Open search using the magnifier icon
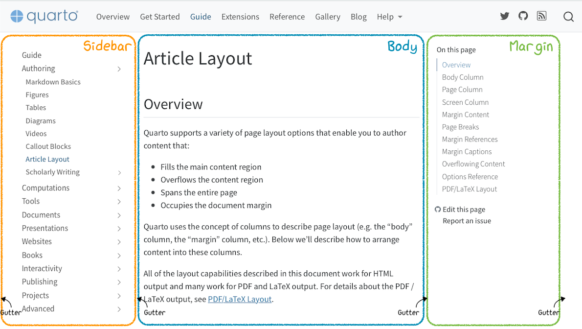Screen dimensions: 582x329 [568, 16]
